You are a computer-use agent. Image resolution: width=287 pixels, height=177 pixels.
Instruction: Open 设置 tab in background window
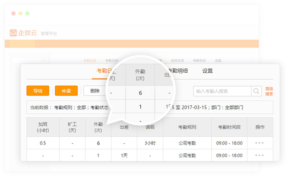tap(218, 61)
